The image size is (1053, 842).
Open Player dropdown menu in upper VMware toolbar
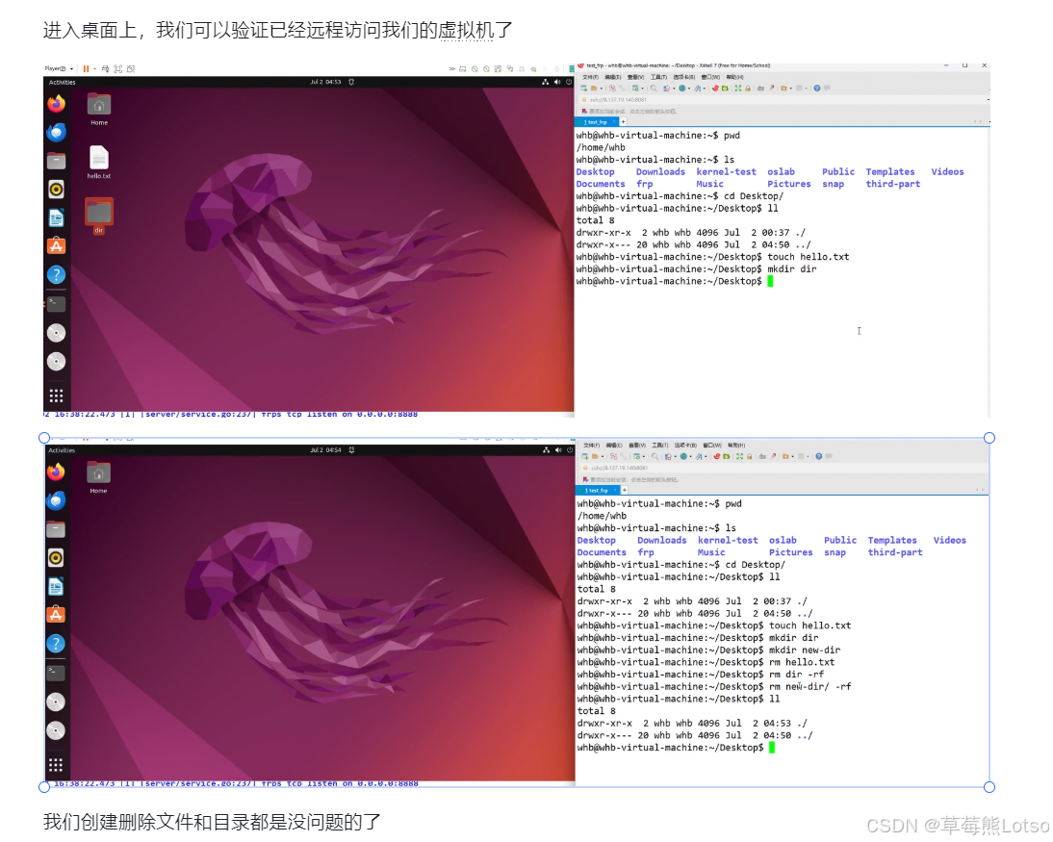[59, 68]
